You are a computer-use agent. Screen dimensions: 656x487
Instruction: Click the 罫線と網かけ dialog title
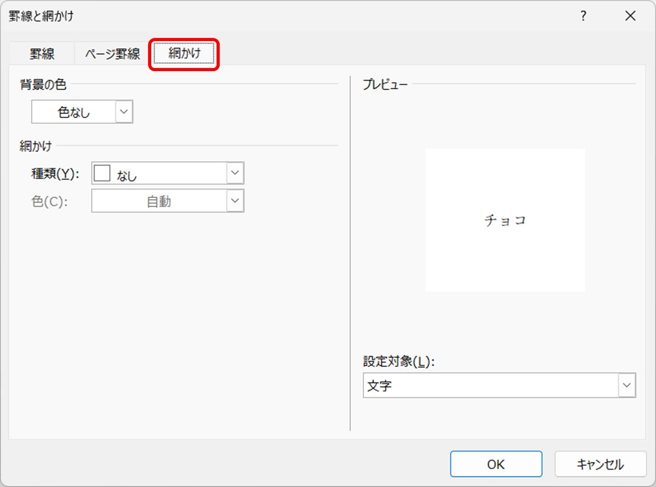pyautogui.click(x=42, y=16)
